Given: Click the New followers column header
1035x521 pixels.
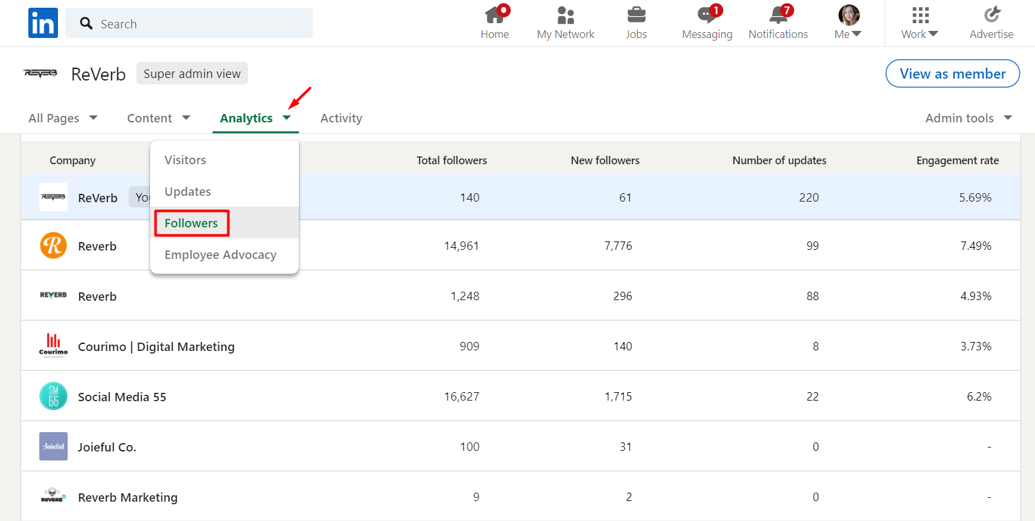Looking at the screenshot, I should point(605,160).
